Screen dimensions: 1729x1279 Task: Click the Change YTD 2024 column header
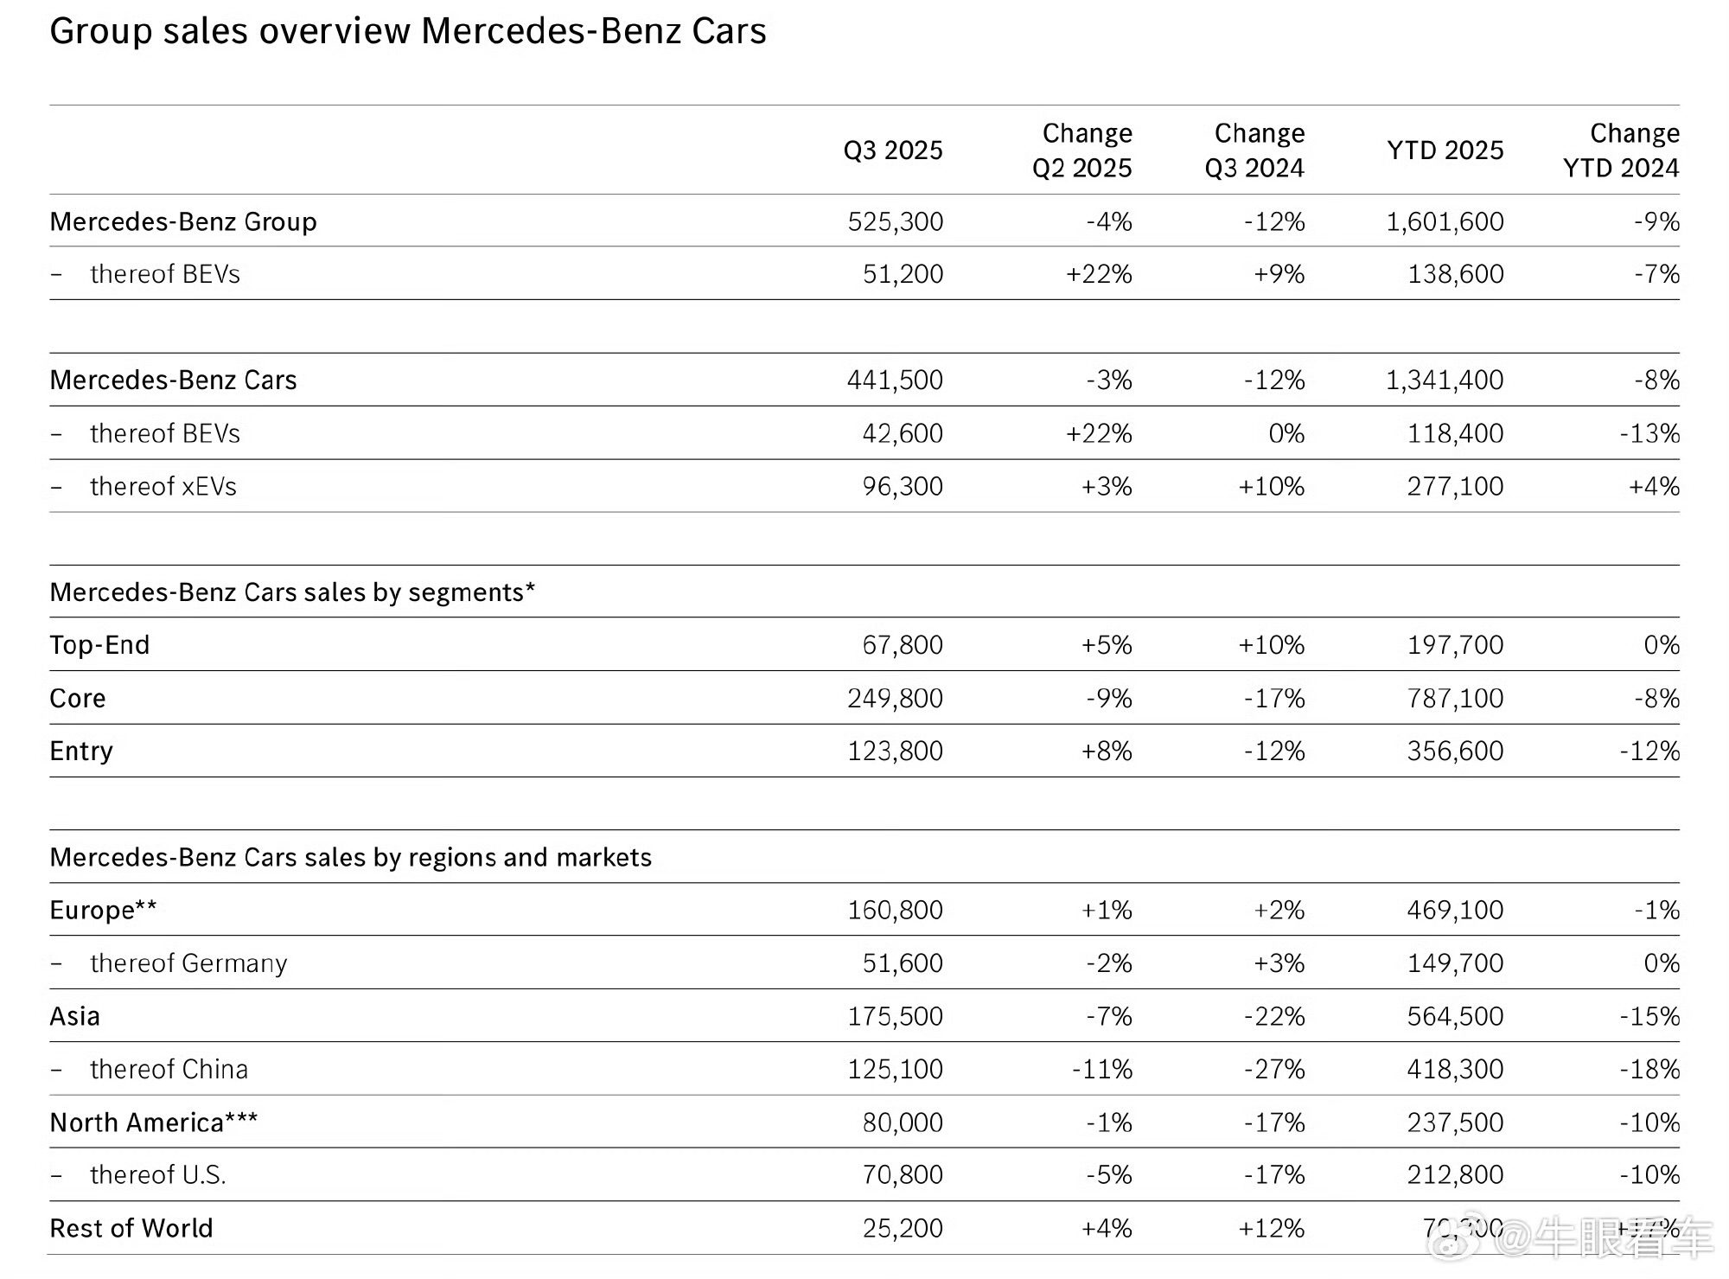(x=1621, y=150)
